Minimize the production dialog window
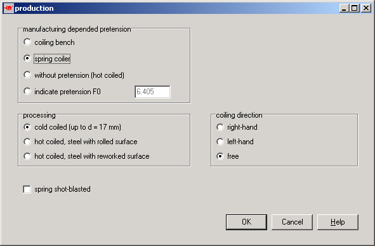 tap(345, 8)
